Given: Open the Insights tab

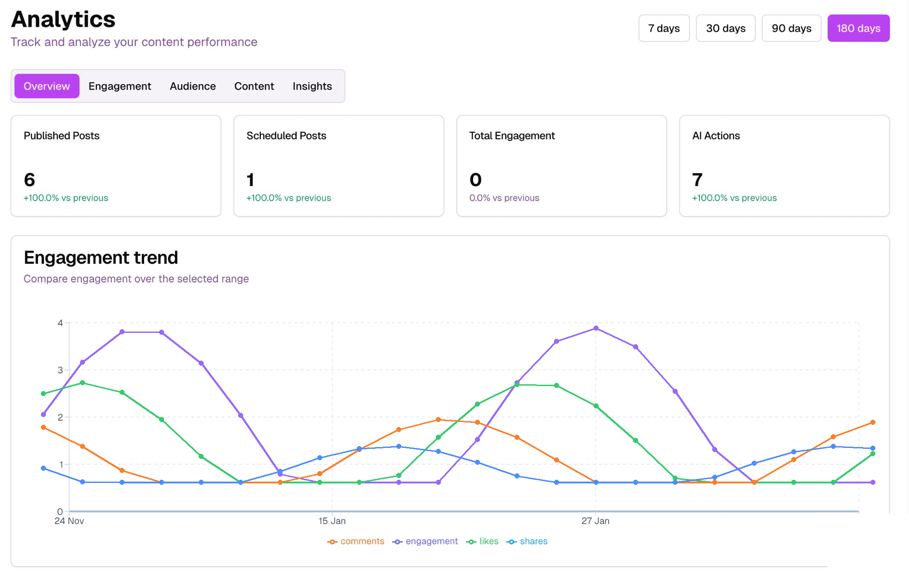Looking at the screenshot, I should [312, 86].
